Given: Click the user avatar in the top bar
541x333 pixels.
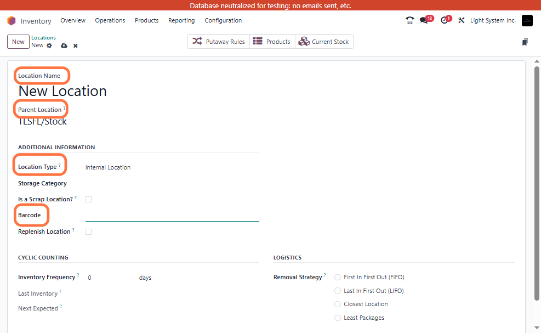Looking at the screenshot, I should 527,20.
